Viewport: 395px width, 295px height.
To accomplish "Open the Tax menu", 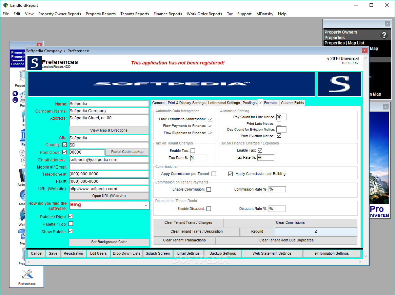I will click(x=230, y=14).
